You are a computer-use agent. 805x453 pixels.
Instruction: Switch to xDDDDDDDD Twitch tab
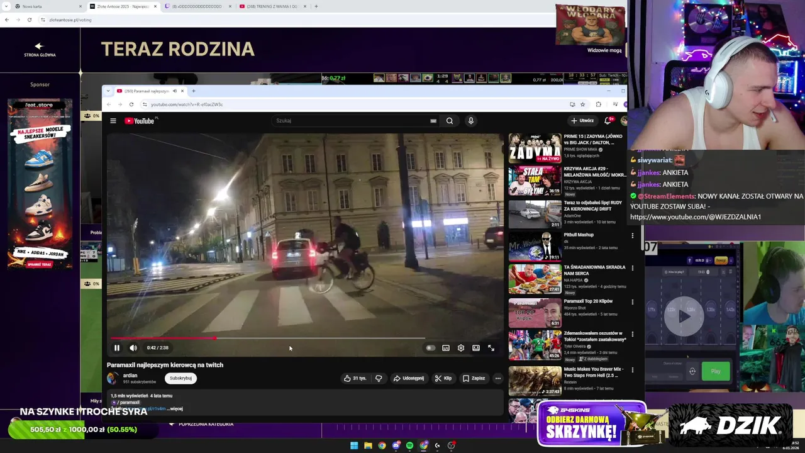point(197,6)
